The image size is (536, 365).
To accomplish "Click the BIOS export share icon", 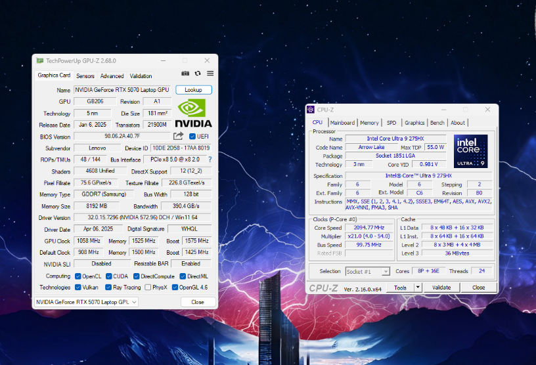I will 178,136.
